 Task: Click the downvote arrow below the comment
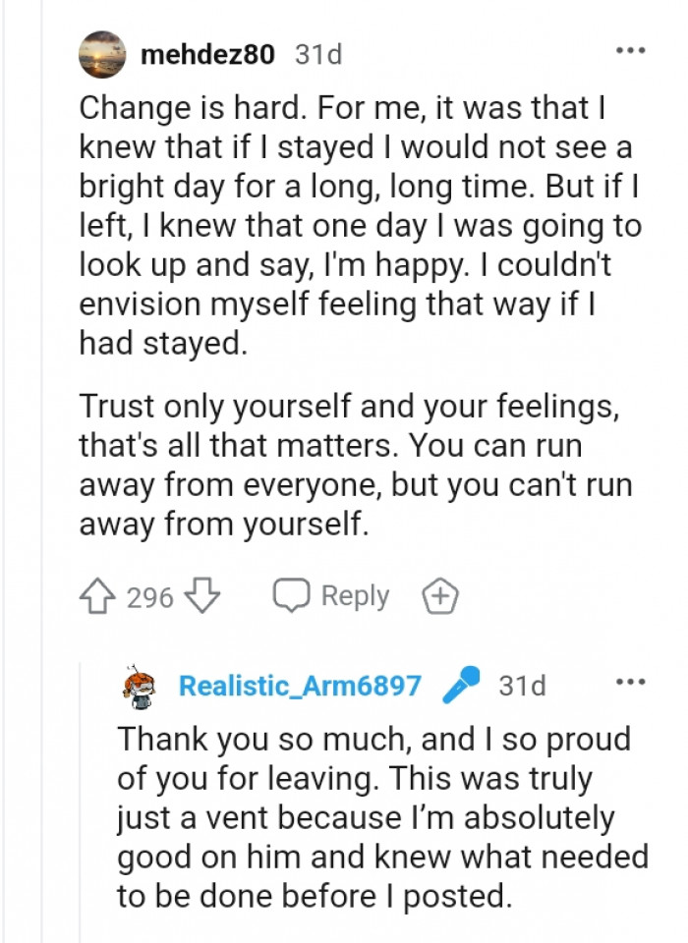pyautogui.click(x=202, y=594)
